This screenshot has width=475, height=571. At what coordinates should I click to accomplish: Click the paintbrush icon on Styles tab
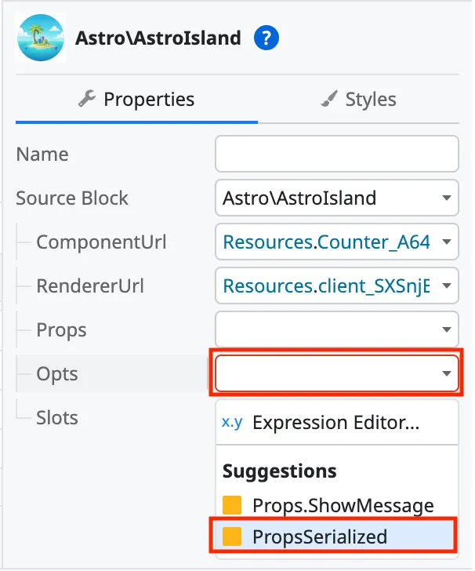pyautogui.click(x=330, y=100)
